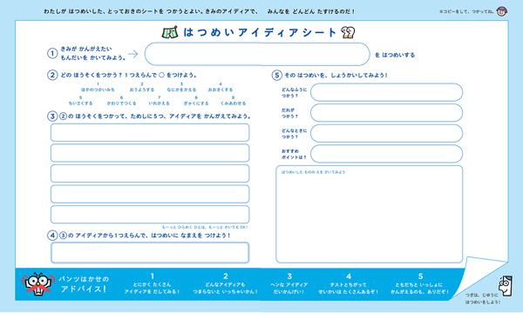Click the large invention drawing area
The height and width of the screenshot is (313, 523).
click(369, 214)
